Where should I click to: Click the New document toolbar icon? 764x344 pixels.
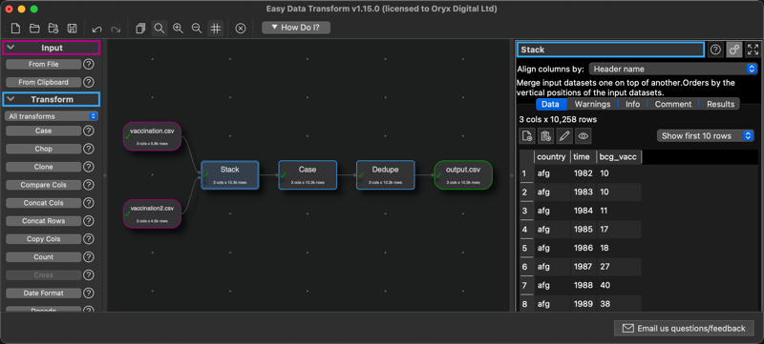click(15, 29)
